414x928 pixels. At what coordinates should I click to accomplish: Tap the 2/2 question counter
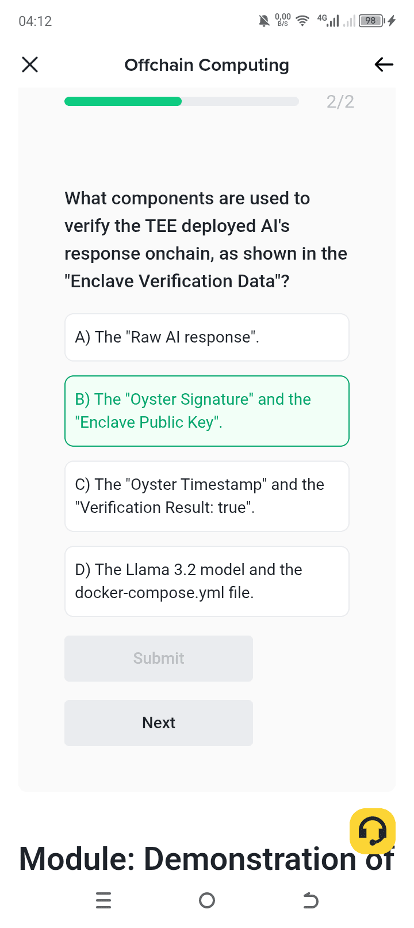point(340,102)
